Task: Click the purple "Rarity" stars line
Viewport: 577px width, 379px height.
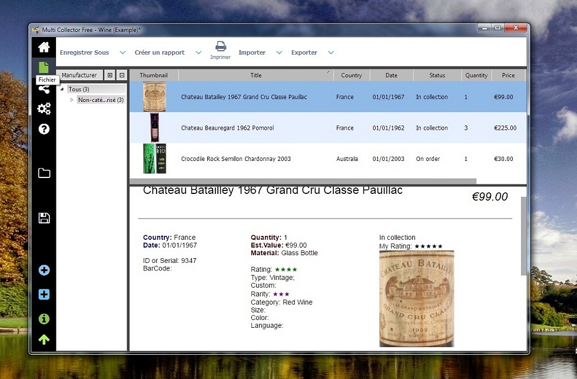Action: pyautogui.click(x=270, y=294)
